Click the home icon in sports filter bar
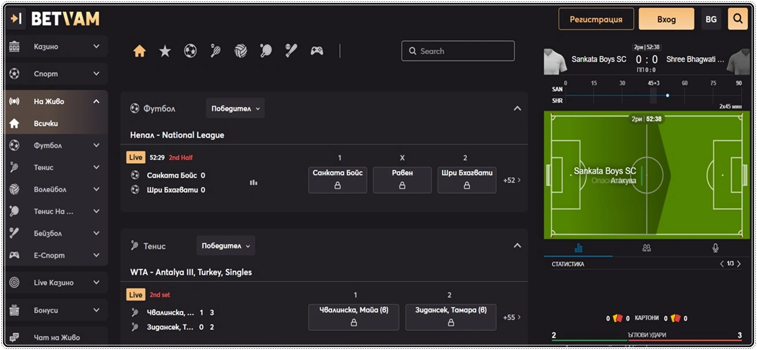The image size is (757, 350). (139, 51)
